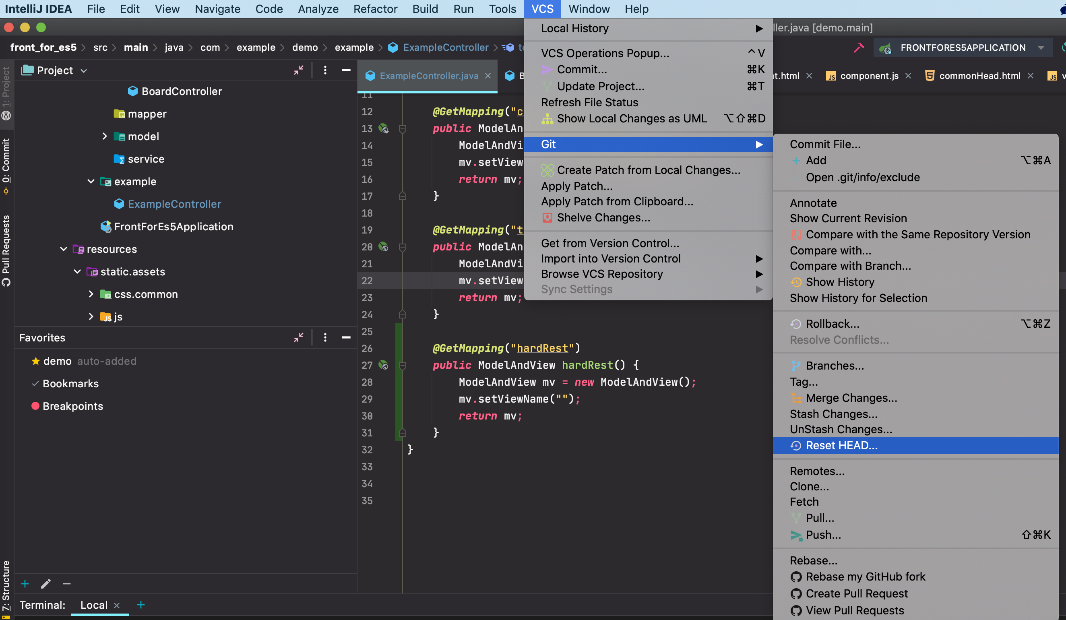Expand the model package
Image resolution: width=1066 pixels, height=620 pixels.
pos(105,136)
